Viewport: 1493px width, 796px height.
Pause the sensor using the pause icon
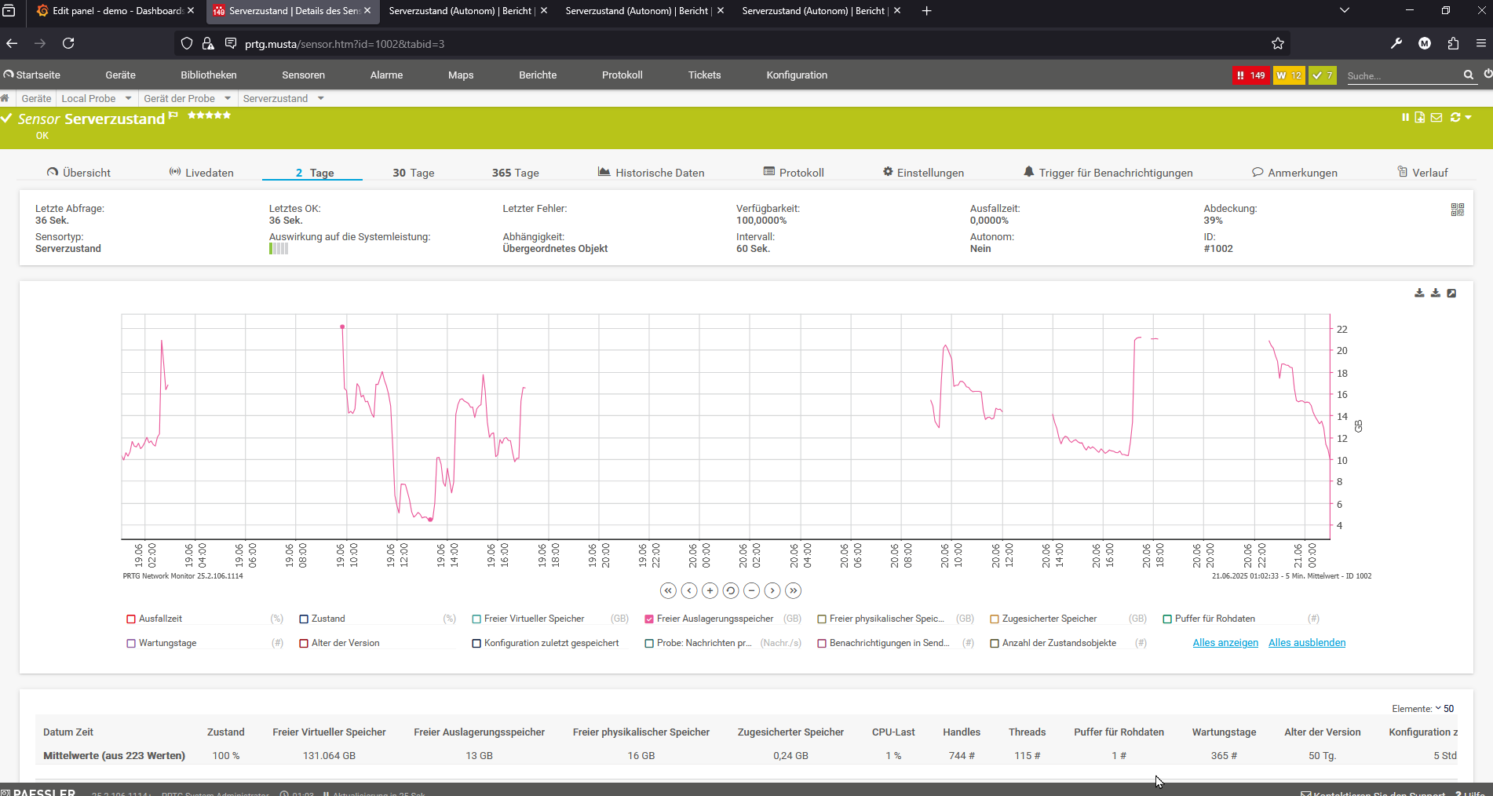[1405, 117]
